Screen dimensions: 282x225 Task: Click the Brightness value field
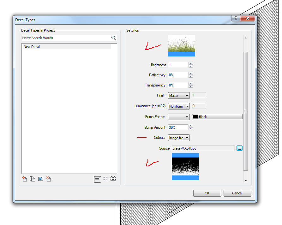[x=178, y=65]
